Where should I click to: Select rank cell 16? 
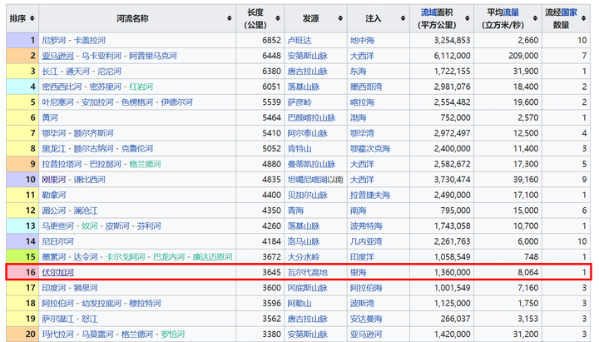point(22,272)
